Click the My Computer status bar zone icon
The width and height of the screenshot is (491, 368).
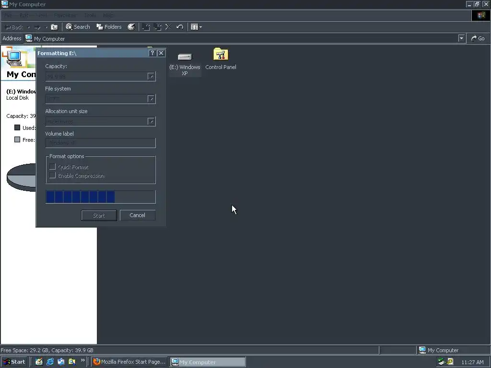(x=422, y=350)
